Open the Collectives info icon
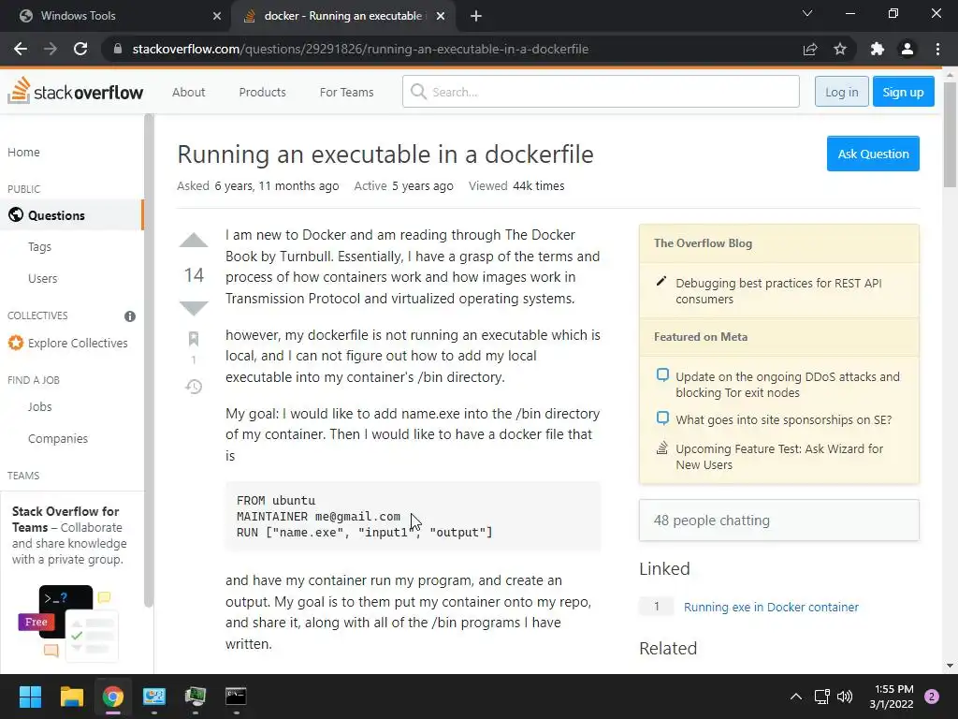958x719 pixels. click(x=130, y=316)
